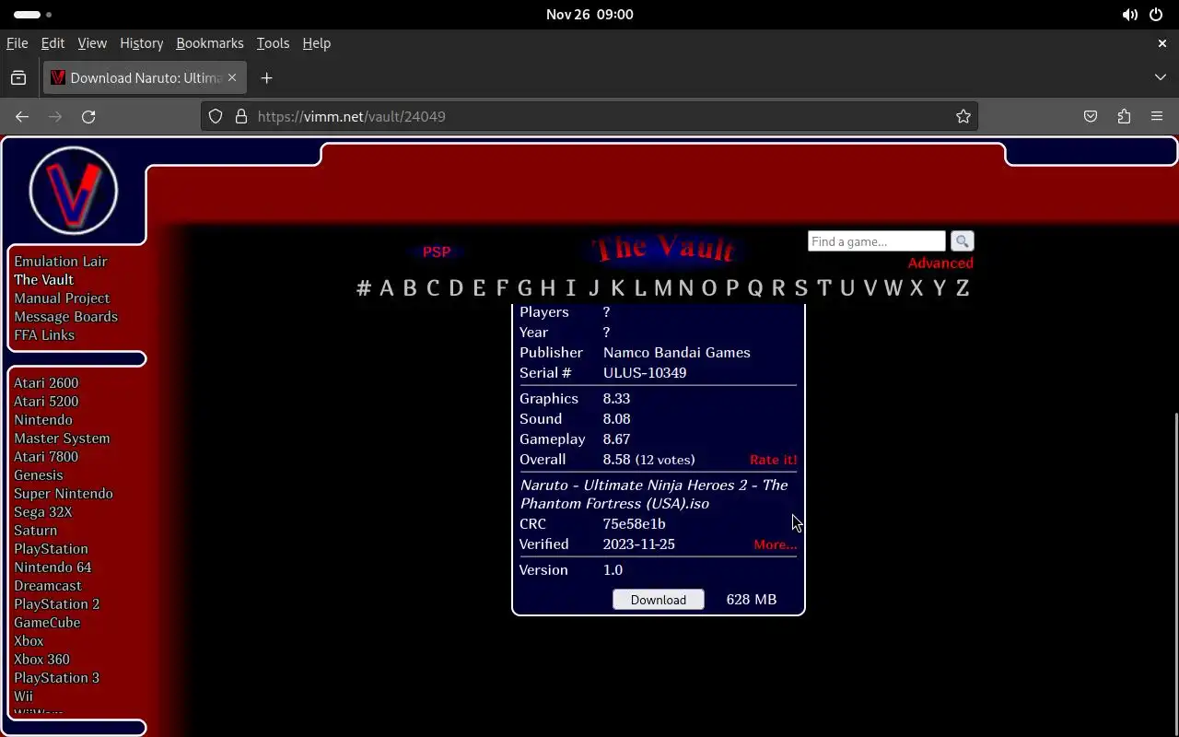Select Dreamcast system
This screenshot has width=1179, height=737.
[x=48, y=586]
